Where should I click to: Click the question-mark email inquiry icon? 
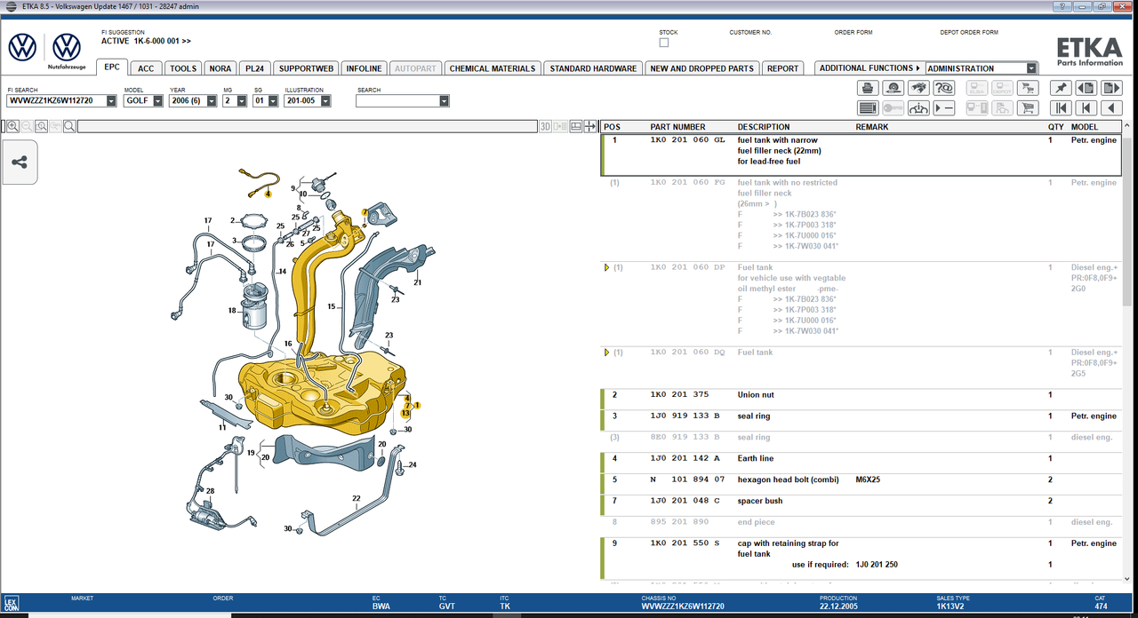(944, 88)
